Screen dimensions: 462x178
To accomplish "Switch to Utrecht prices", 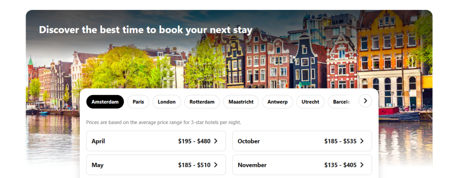I will pyautogui.click(x=310, y=102).
